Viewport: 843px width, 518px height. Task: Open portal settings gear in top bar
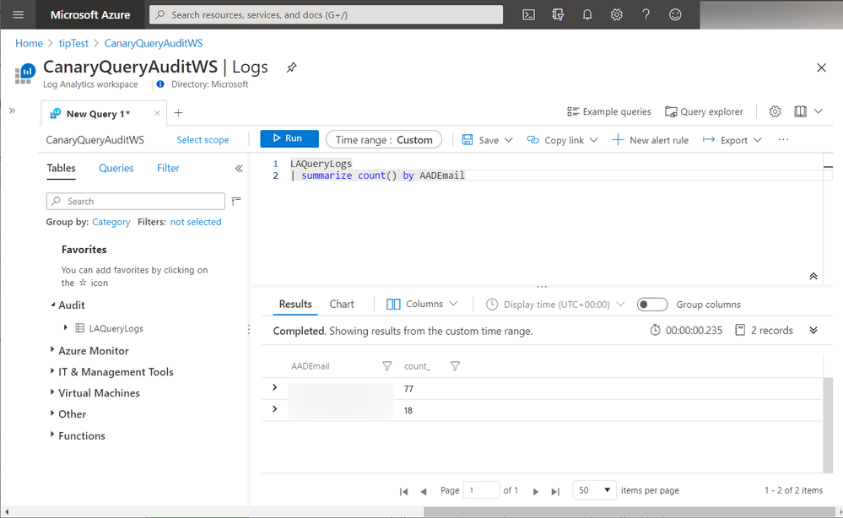point(617,14)
